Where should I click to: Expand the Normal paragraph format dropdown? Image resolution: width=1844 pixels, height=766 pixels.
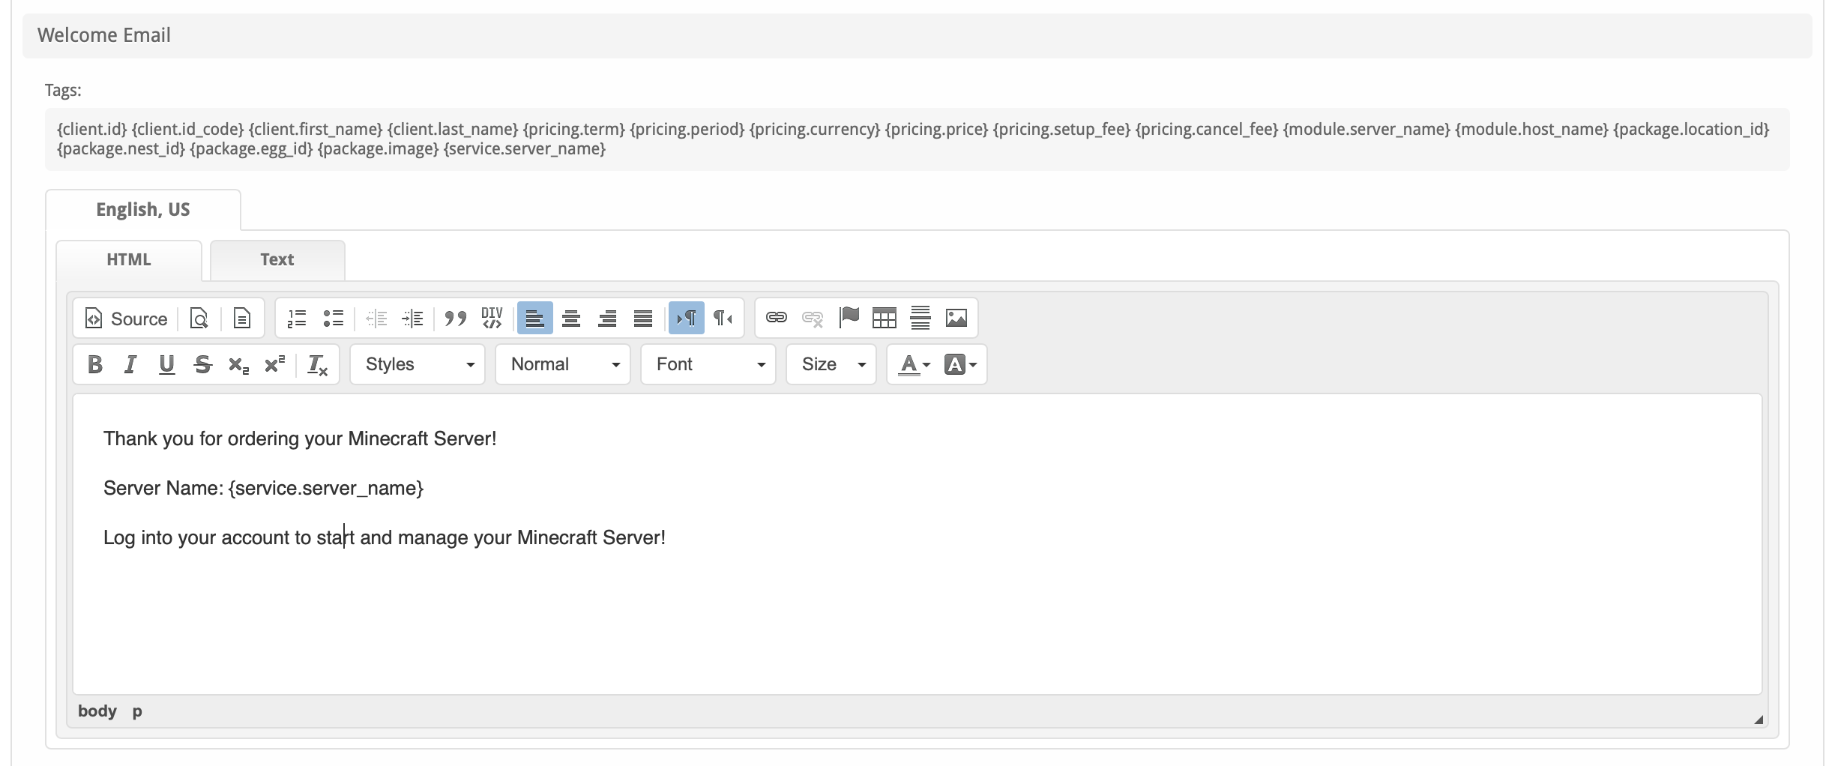coord(563,365)
